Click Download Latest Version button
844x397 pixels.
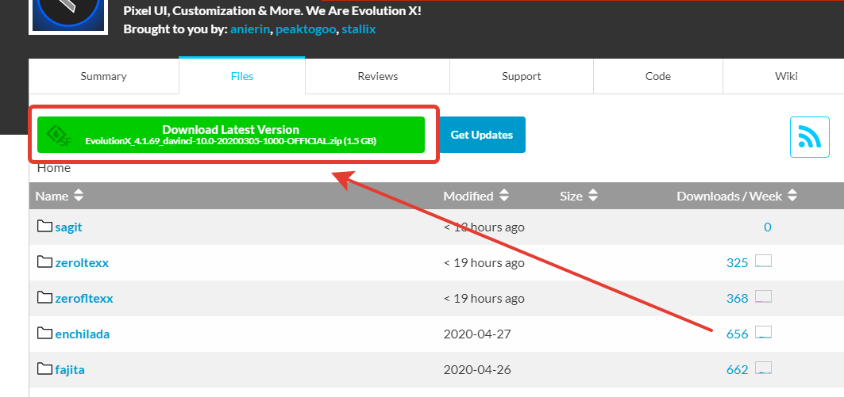point(231,135)
